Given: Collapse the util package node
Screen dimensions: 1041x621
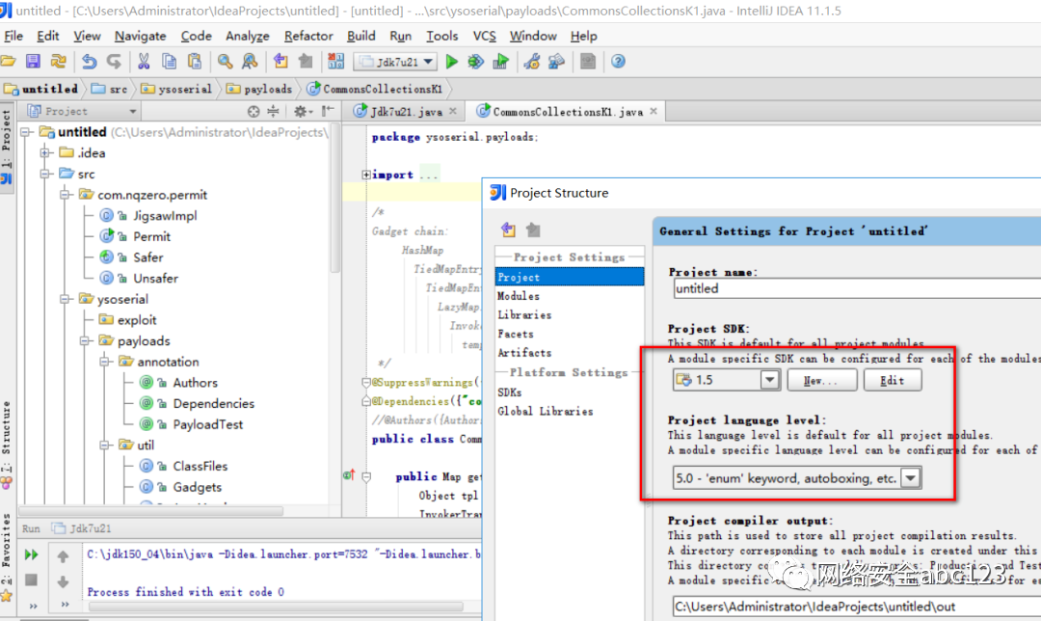Looking at the screenshot, I should 105,445.
